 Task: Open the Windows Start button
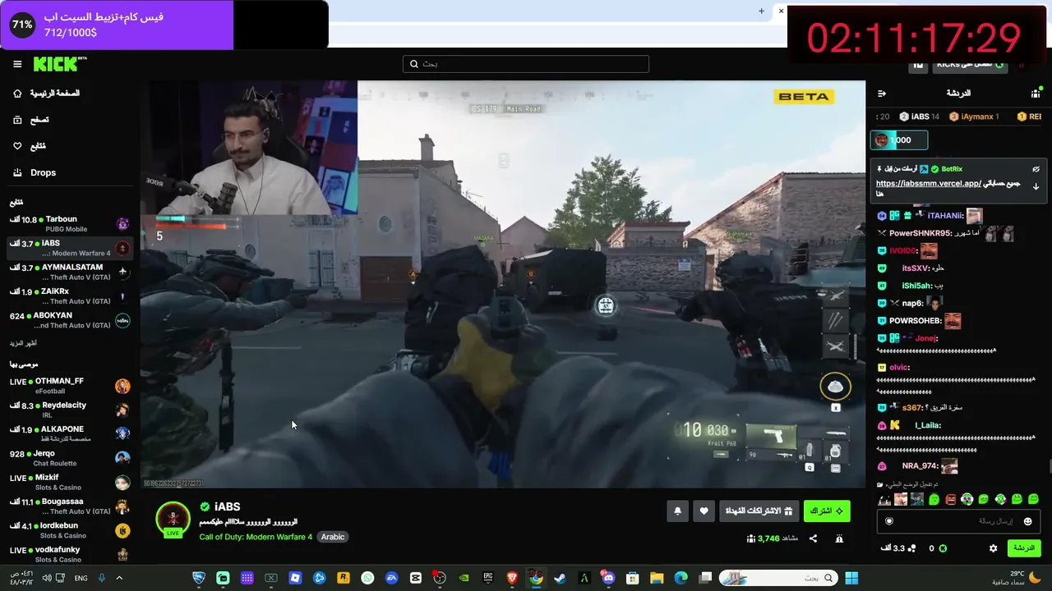tap(851, 578)
